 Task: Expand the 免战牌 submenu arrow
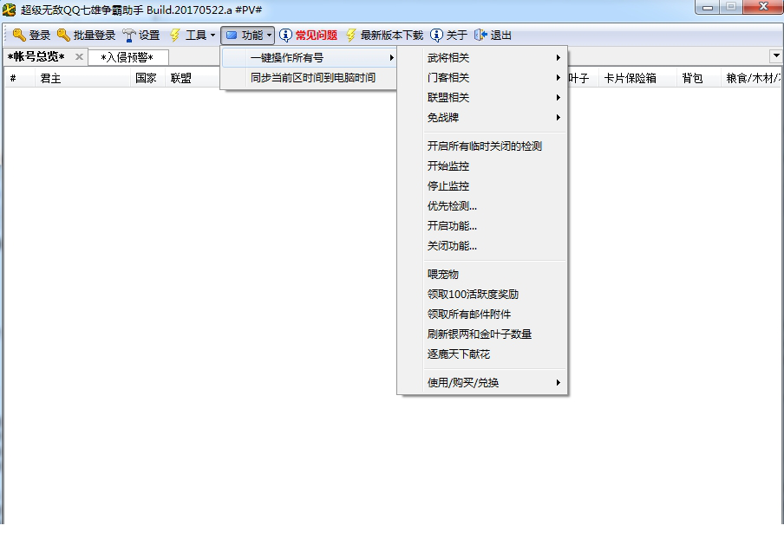[x=558, y=118]
